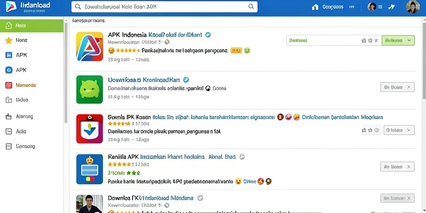Open the person photo thumbnail in last row
This screenshot has width=426, height=213.
point(90,204)
